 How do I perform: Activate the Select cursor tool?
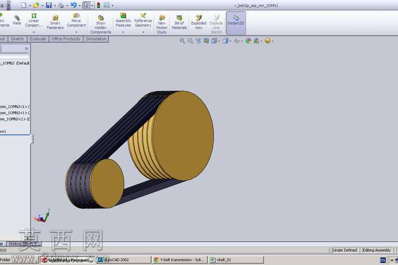(86, 5)
